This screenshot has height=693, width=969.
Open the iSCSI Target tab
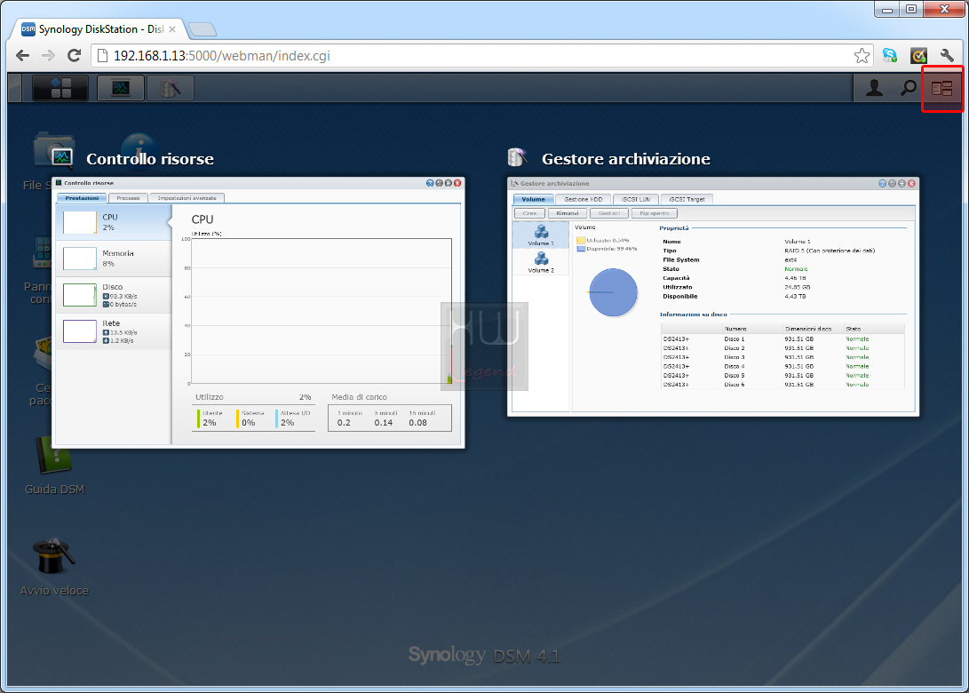[687, 199]
